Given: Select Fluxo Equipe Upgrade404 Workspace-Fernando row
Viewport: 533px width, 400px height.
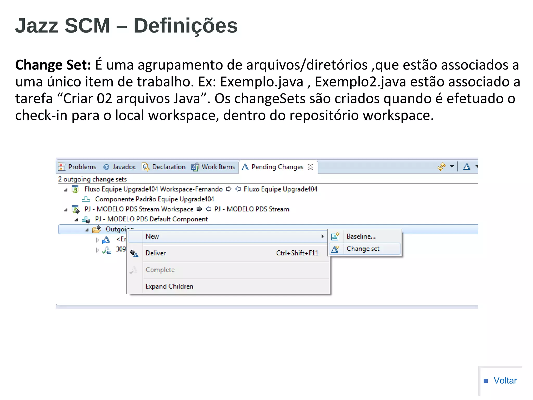Looking at the screenshot, I should [x=154, y=189].
